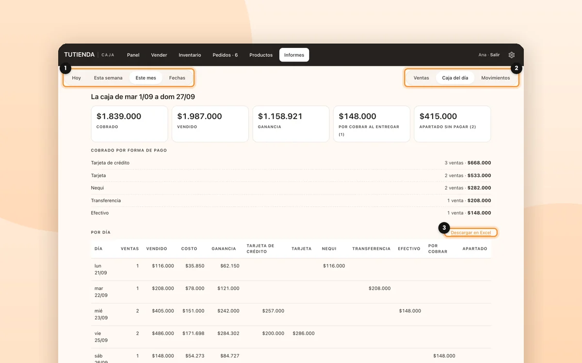Click the $1.987.000 Vendido card

[x=210, y=124]
